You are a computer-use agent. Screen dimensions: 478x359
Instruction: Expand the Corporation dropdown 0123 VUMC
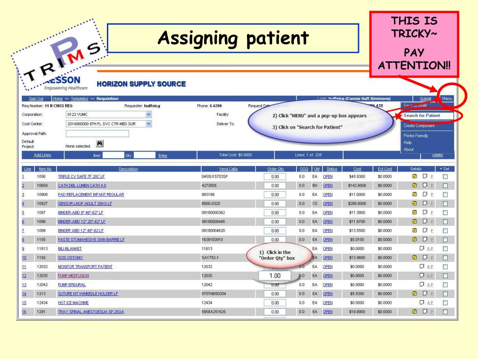coord(148,115)
